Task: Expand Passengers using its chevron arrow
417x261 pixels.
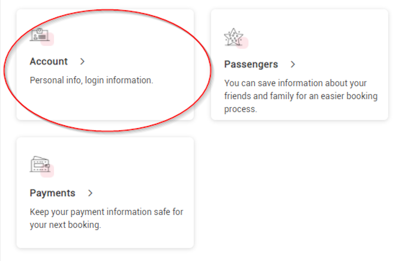Action: click(x=293, y=65)
